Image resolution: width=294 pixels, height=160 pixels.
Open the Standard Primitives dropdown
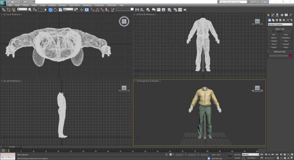(x=279, y=24)
